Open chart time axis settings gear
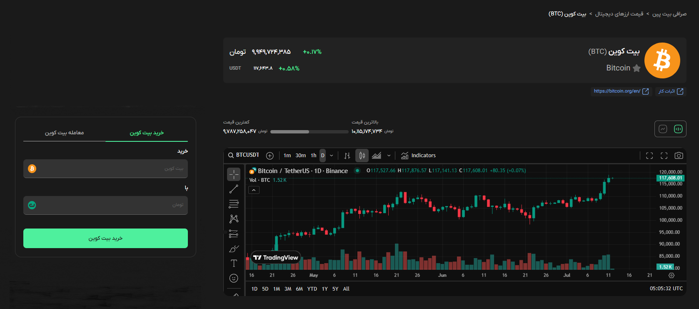This screenshot has height=309, width=699. click(671, 275)
